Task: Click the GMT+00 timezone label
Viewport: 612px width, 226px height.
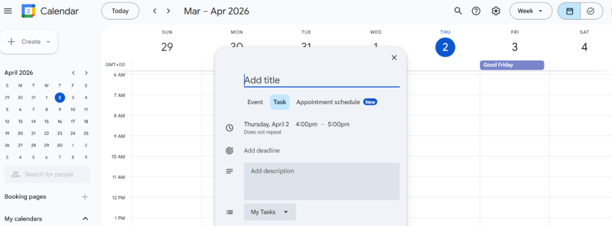Action: [115, 64]
